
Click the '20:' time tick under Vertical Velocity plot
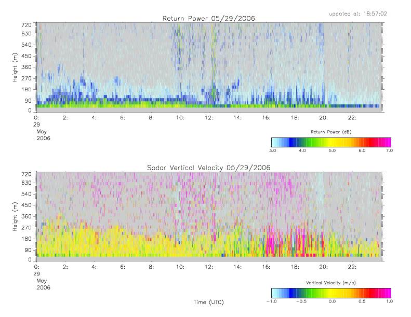point(324,267)
